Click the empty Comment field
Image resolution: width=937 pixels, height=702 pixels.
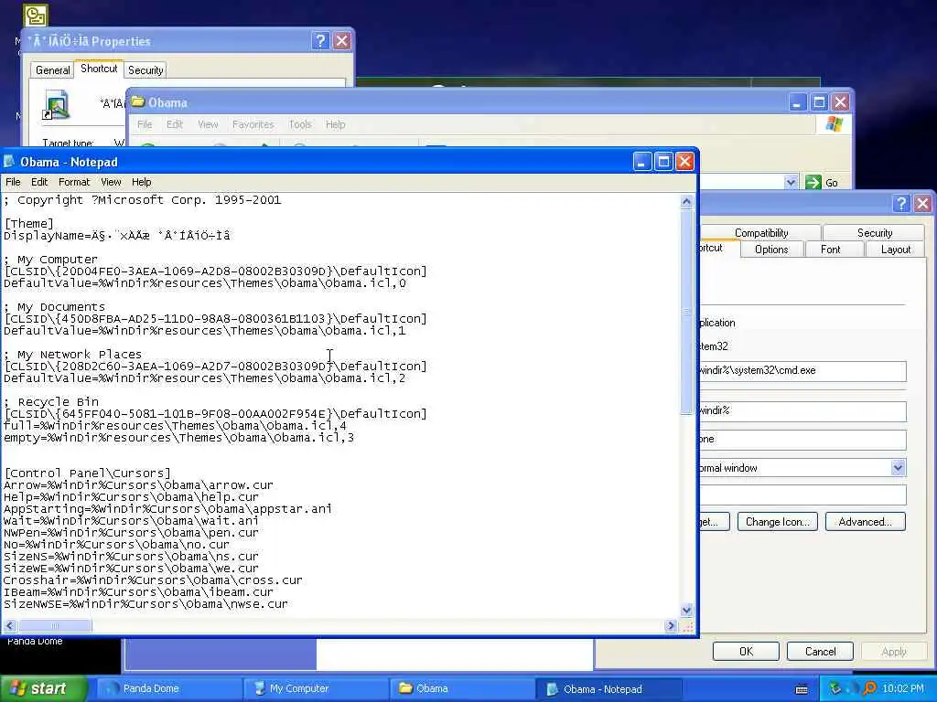[802, 495]
